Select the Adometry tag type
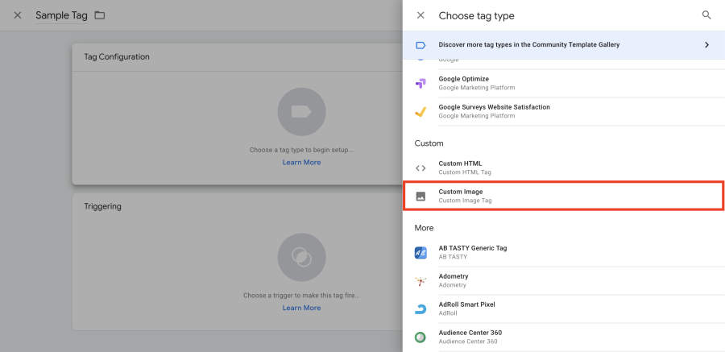The image size is (725, 352). (564, 281)
